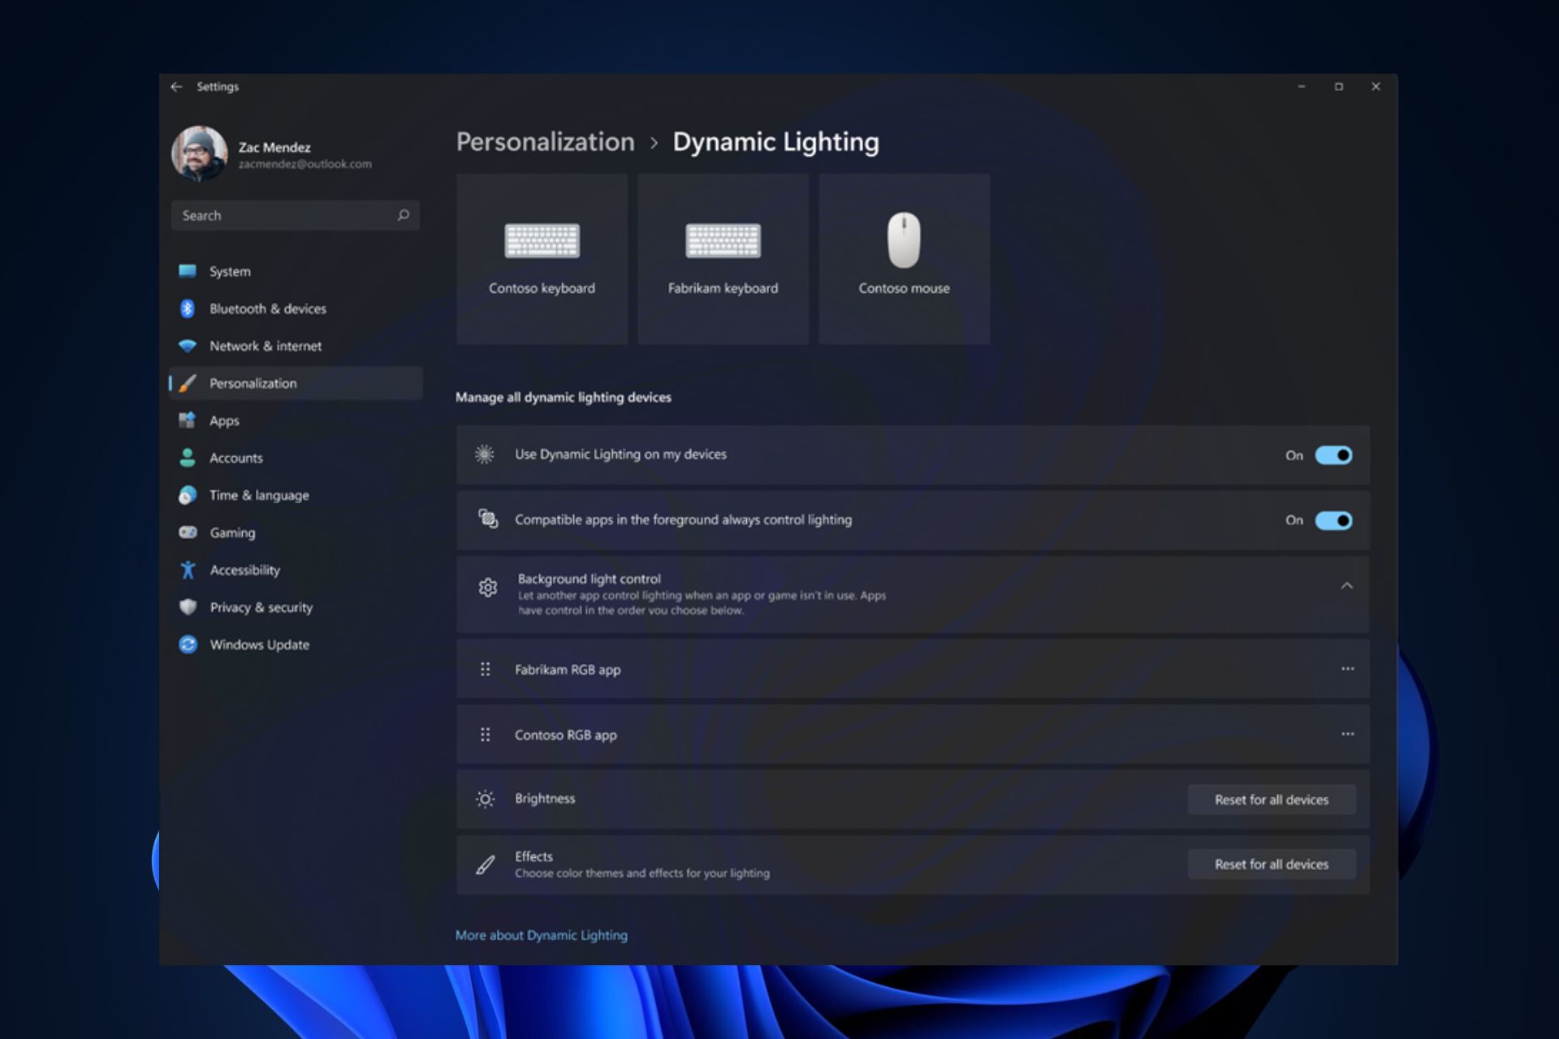1559x1039 pixels.
Task: Click Zac Mendez profile avatar
Action: (199, 153)
